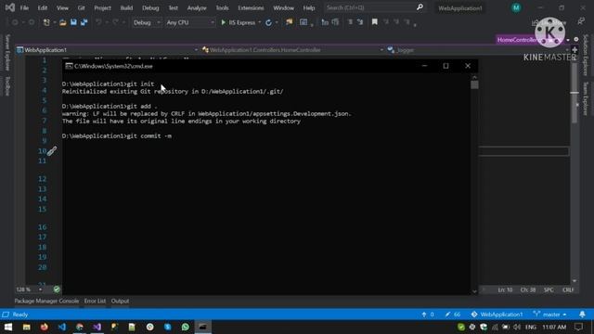594x334 pixels.
Task: Open Skype from the taskbar
Action: (167, 328)
